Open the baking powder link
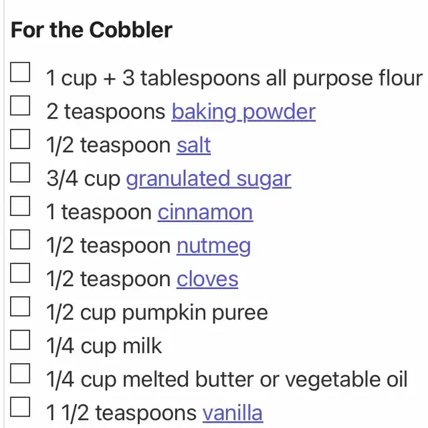Screen dimensions: 428x428 pos(243,112)
